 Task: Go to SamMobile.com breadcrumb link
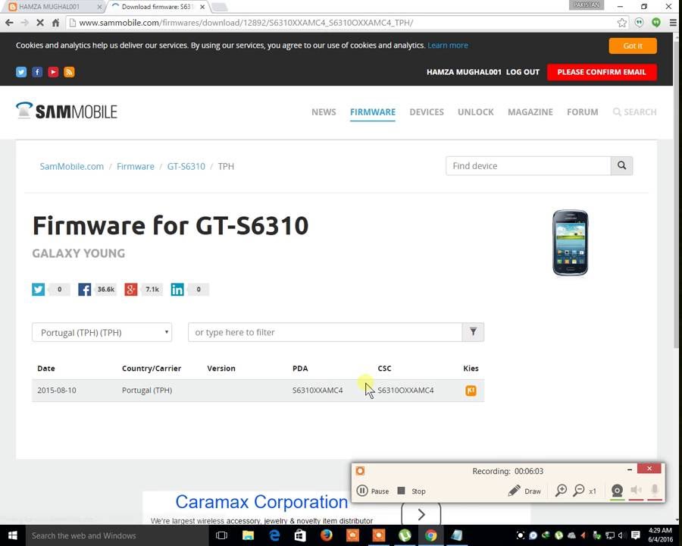click(x=72, y=166)
